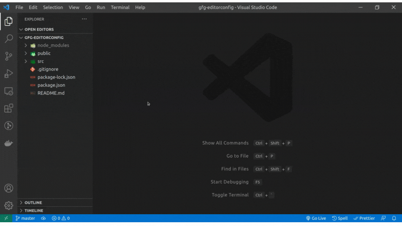Image resolution: width=402 pixels, height=226 pixels.
Task: Click the VS Code logo in title bar
Action: click(x=7, y=7)
